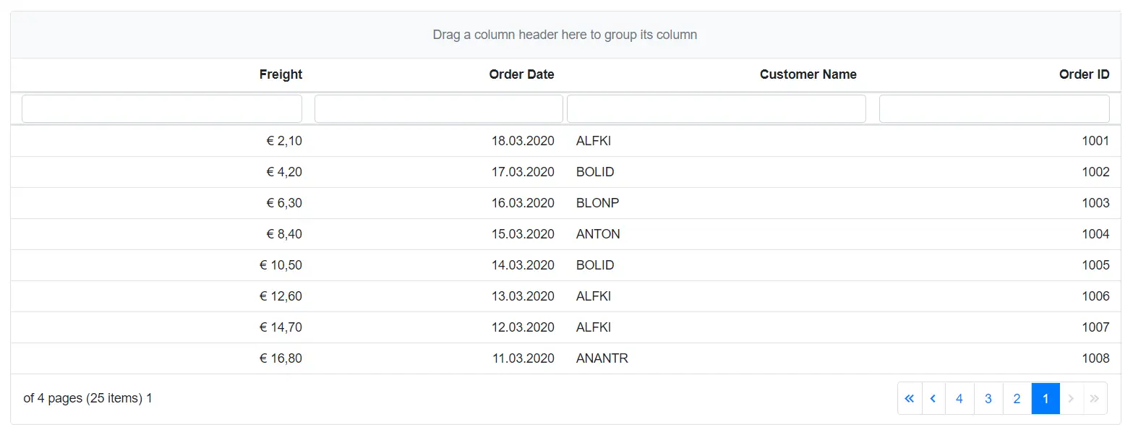The image size is (1133, 435).
Task: Sort by the Order ID column
Action: pyautogui.click(x=1084, y=74)
